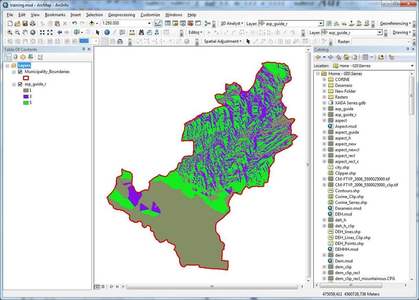The height and width of the screenshot is (300, 419).
Task: Open the Catalog Location dropdown
Action: pyautogui.click(x=412, y=66)
